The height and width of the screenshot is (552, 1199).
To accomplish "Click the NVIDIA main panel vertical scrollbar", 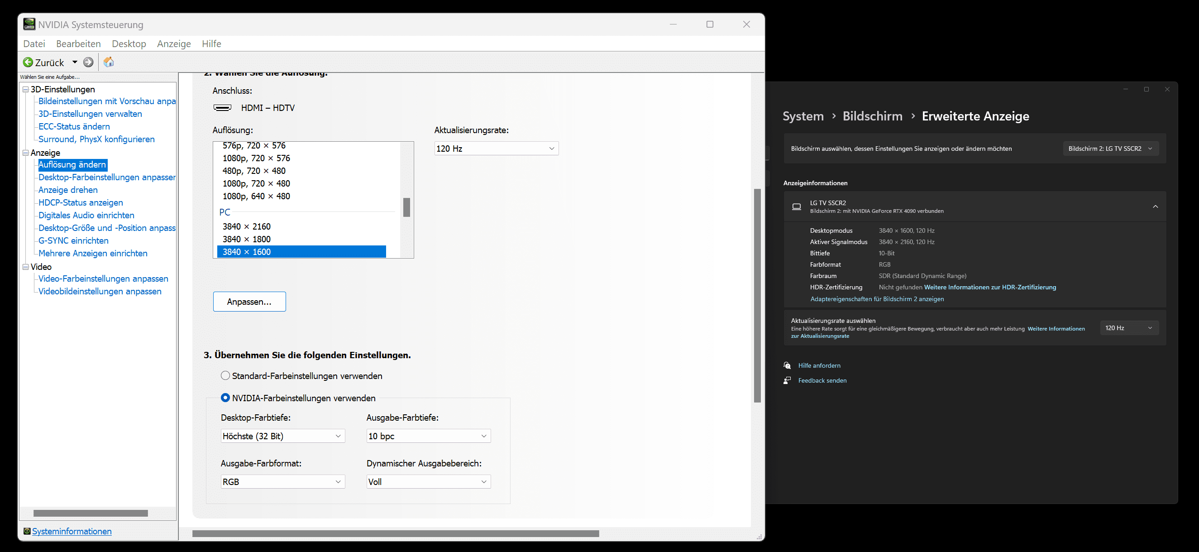I will [757, 296].
